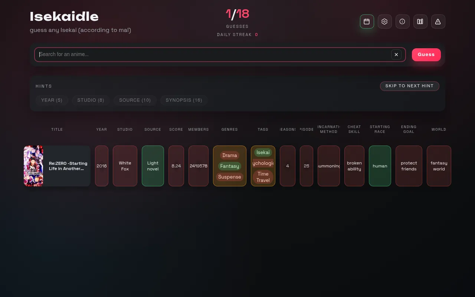This screenshot has width=475, height=297.
Task: Click the 2419578 members cell
Action: click(199, 166)
